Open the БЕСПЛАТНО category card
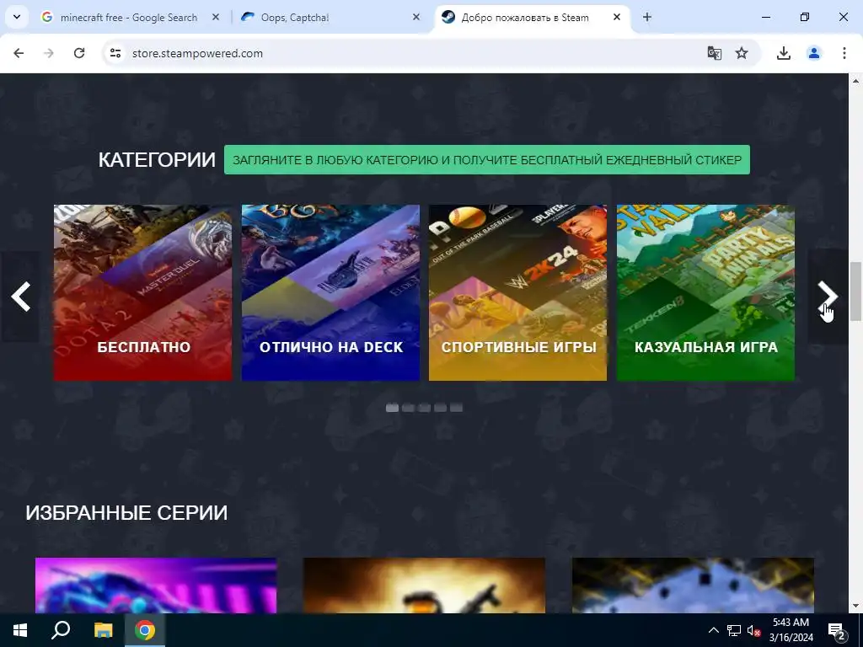The height and width of the screenshot is (647, 863). click(x=143, y=292)
